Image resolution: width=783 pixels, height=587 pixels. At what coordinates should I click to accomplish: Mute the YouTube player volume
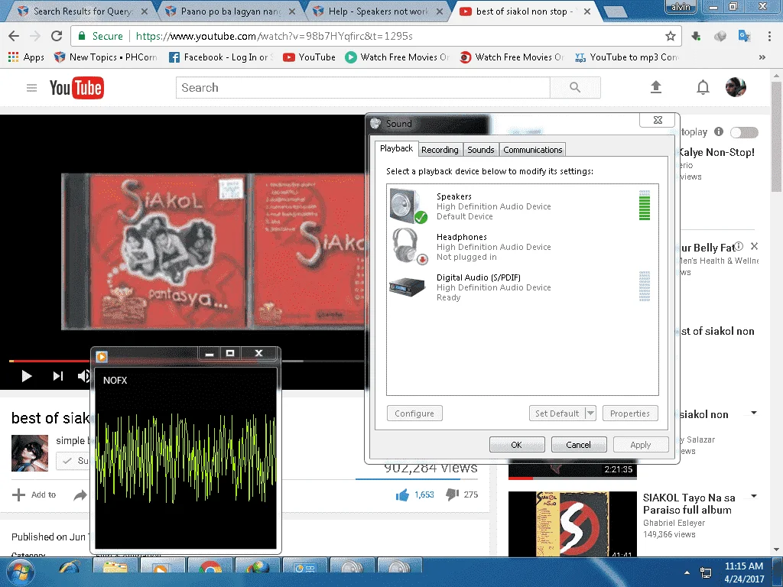pos(83,376)
